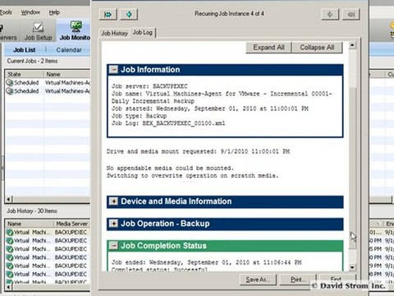Click the Save As button
Viewport: 394px width, 296px height.
click(258, 280)
